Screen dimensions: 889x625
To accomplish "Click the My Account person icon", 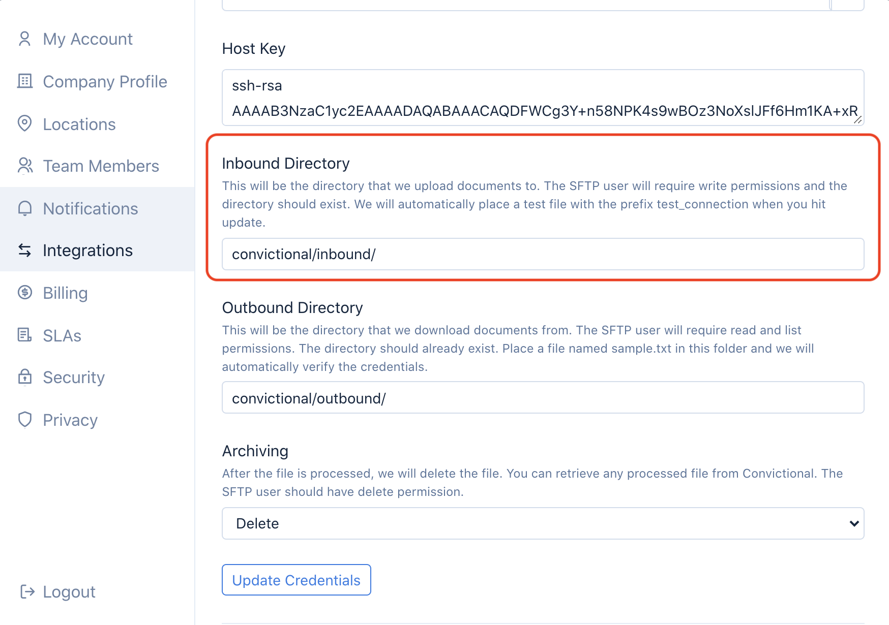I will [24, 39].
